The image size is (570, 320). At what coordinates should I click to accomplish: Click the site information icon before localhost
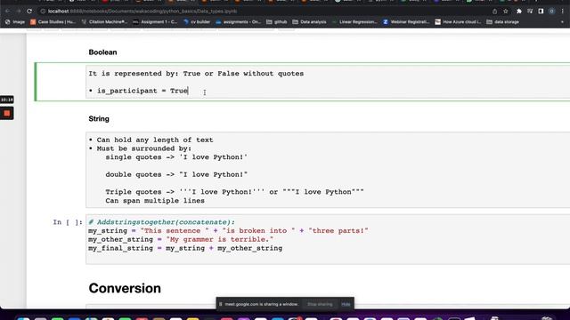click(x=43, y=12)
